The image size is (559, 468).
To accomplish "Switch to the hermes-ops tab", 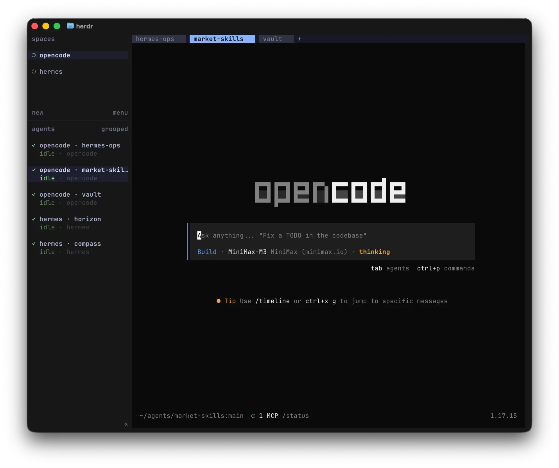I will [159, 39].
